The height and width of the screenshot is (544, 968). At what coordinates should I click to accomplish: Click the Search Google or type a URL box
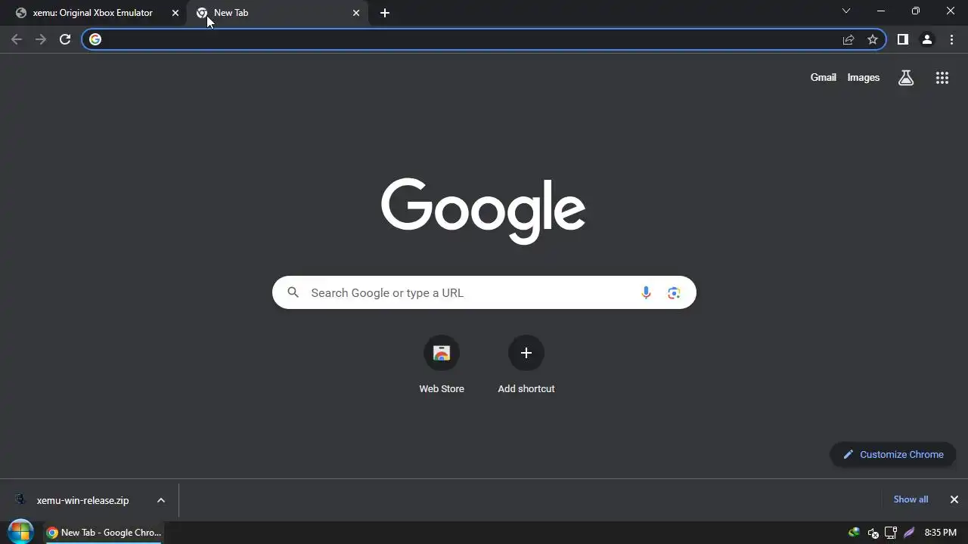coord(484,292)
